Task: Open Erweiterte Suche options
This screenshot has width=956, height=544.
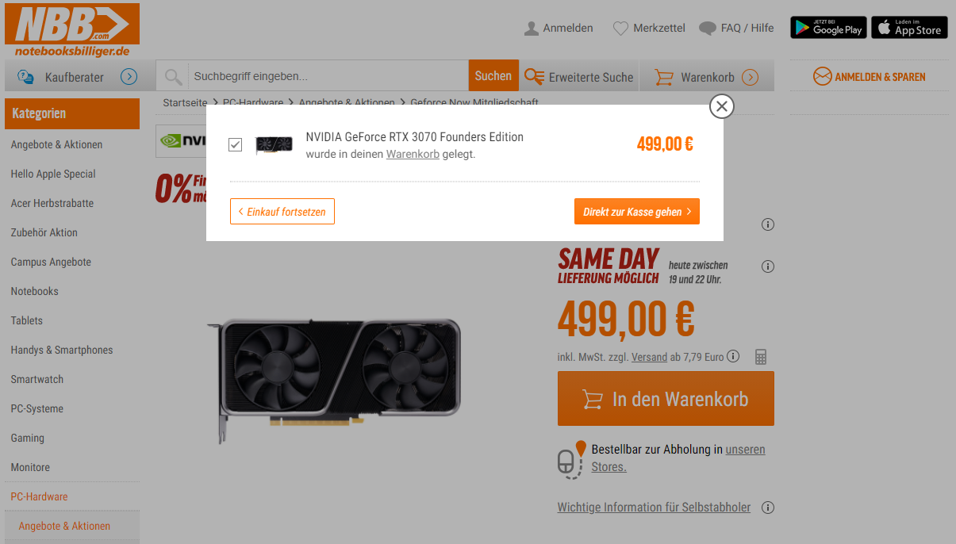Action: point(578,77)
